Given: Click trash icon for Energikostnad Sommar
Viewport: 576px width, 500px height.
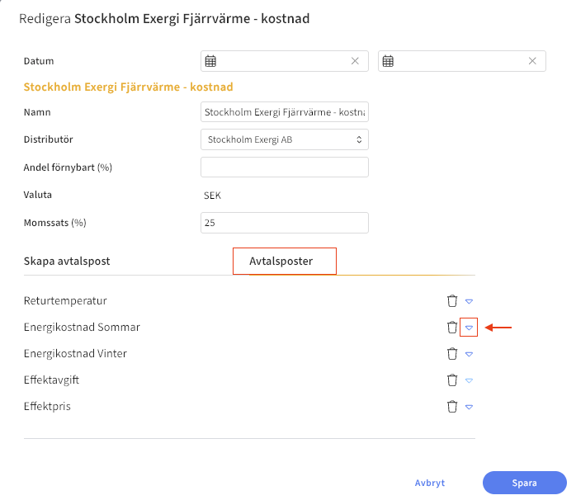Looking at the screenshot, I should 452,328.
